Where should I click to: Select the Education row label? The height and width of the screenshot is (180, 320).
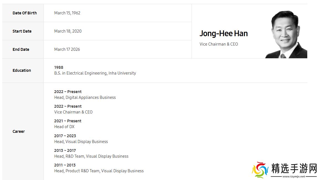(22, 70)
